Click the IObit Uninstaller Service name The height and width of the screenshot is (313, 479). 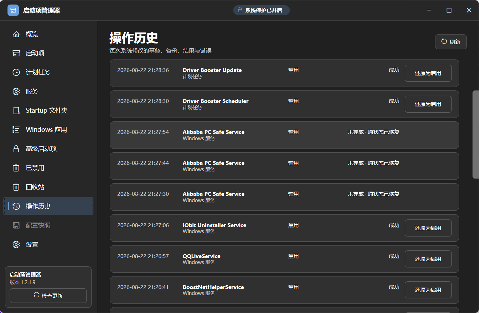pyautogui.click(x=214, y=225)
